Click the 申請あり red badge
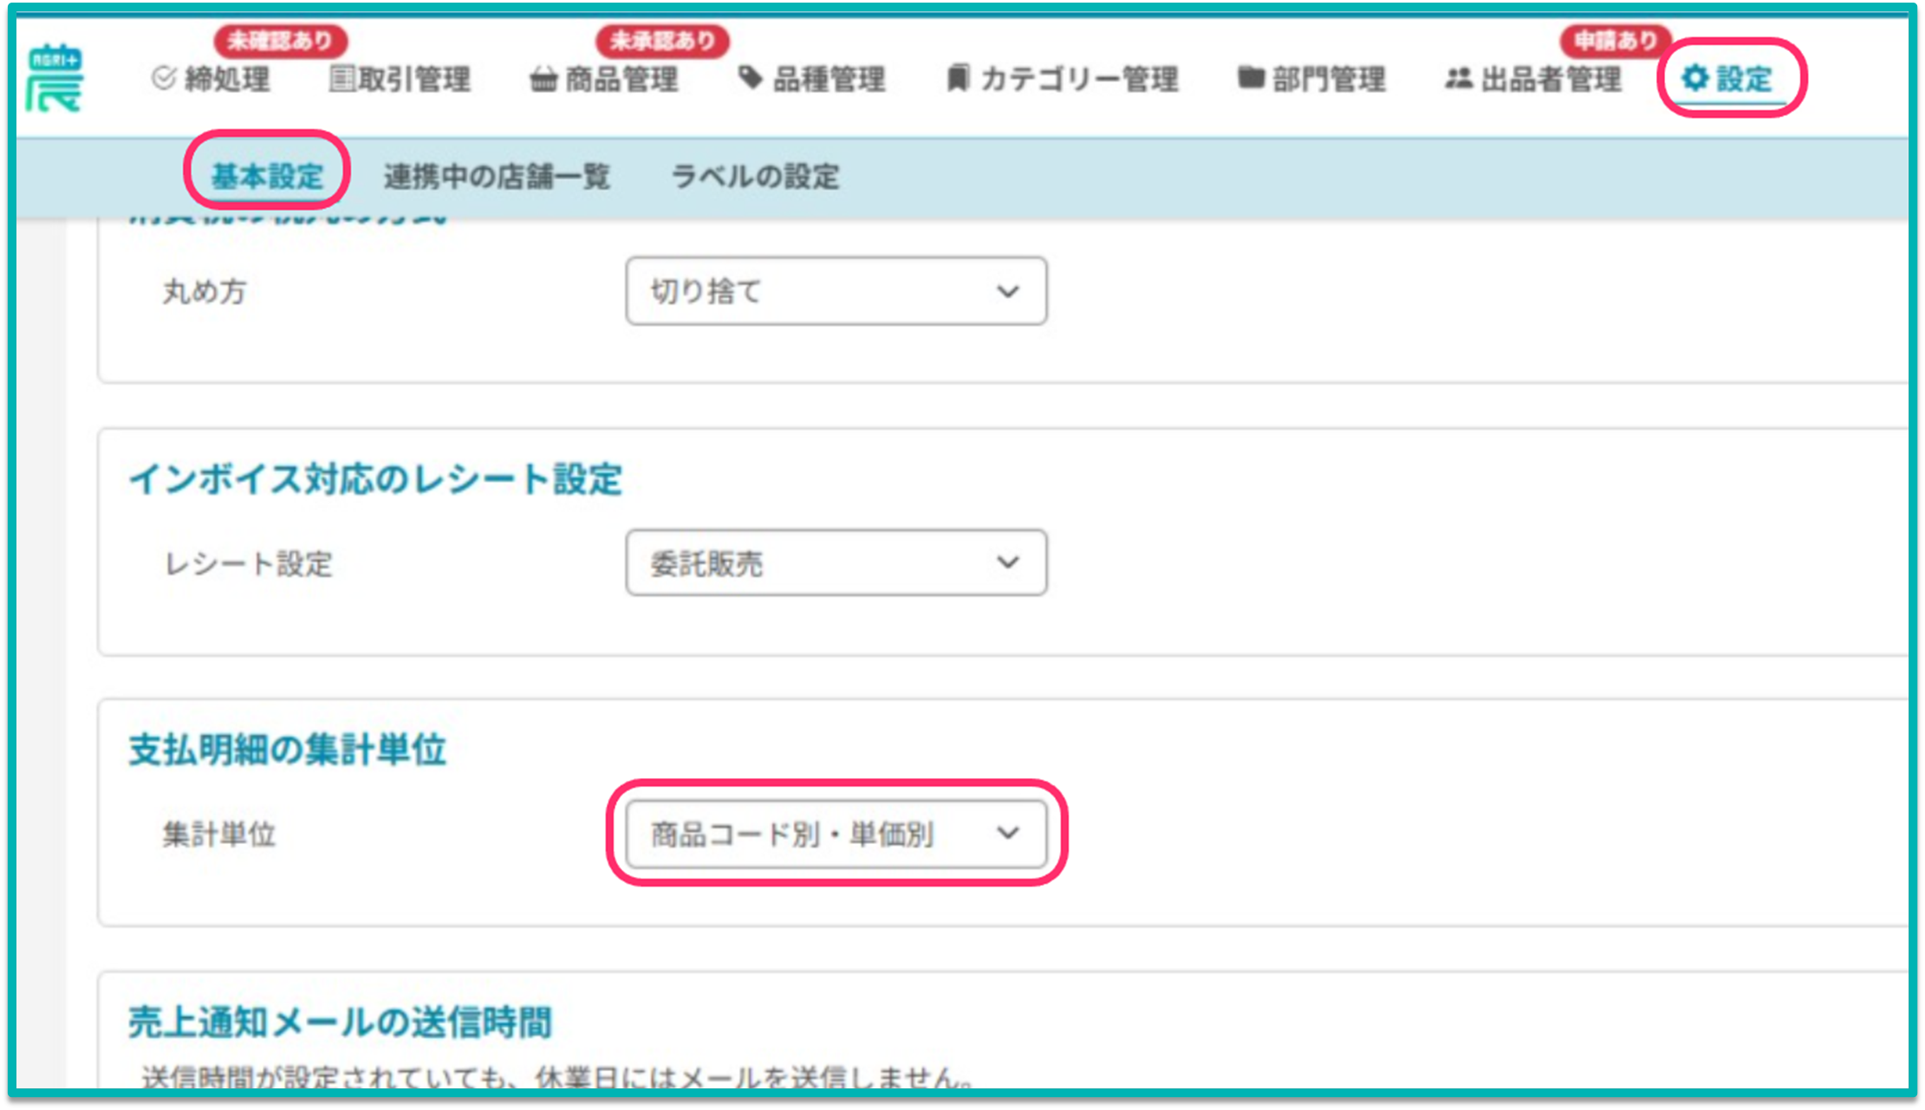Image resolution: width=1925 pixels, height=1110 pixels. pyautogui.click(x=1616, y=40)
